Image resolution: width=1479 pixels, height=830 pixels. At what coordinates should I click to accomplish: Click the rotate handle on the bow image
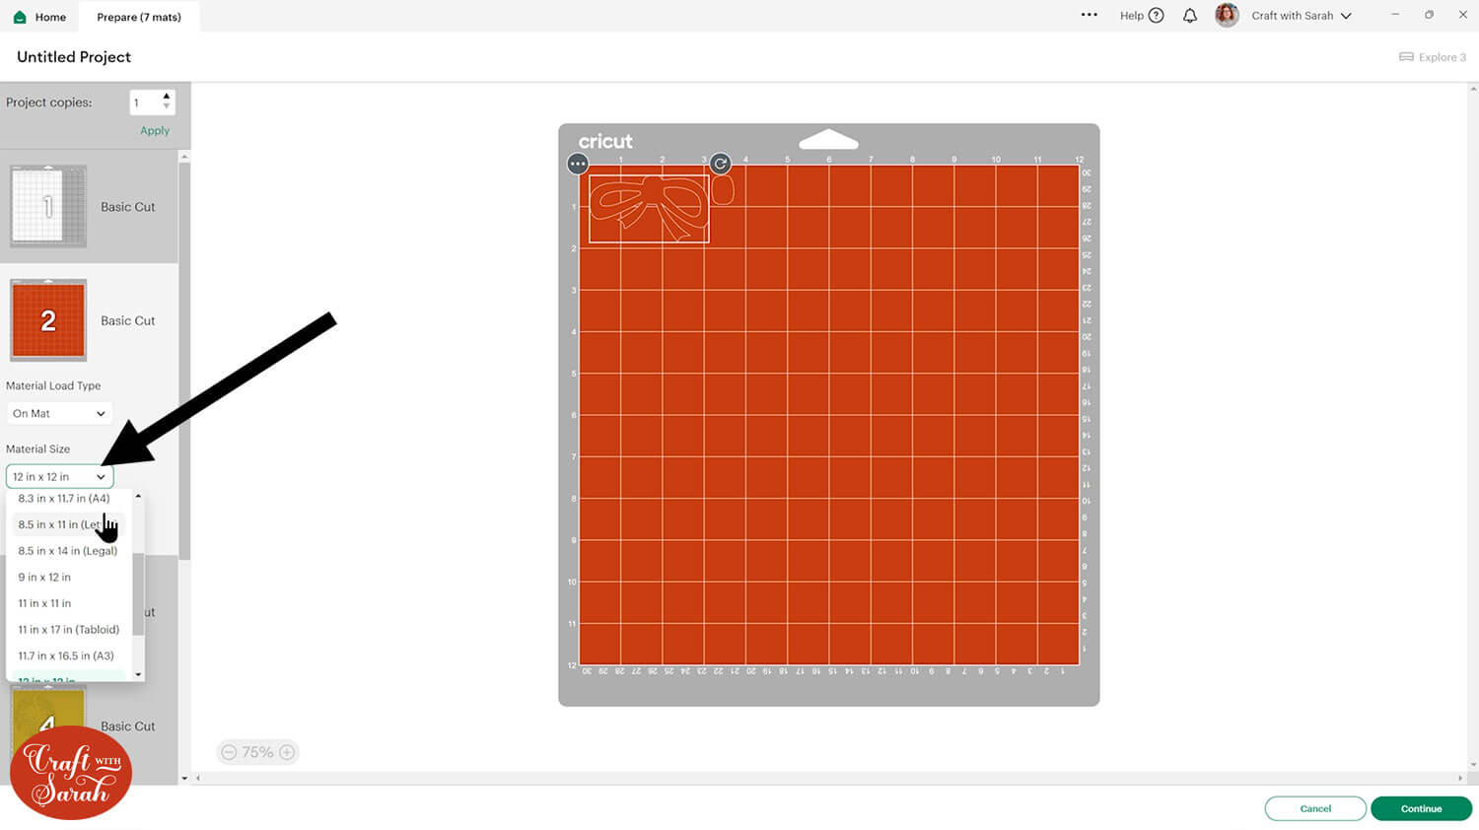pos(721,164)
